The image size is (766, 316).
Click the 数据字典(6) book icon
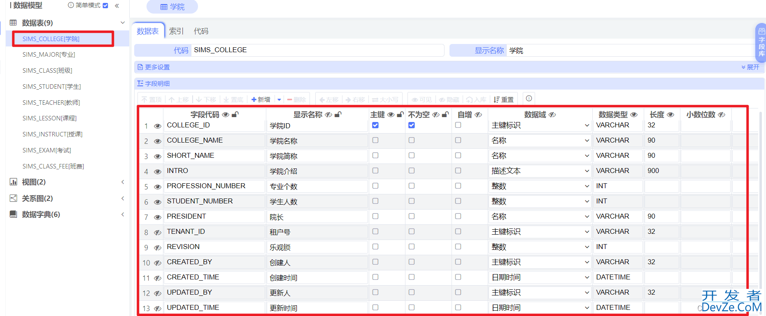coord(13,214)
